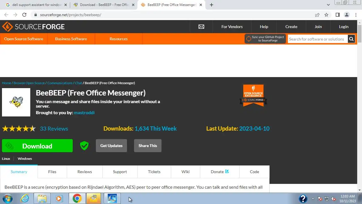Image resolution: width=362 pixels, height=204 pixels.
Task: Click the green Download button
Action: pos(37,146)
